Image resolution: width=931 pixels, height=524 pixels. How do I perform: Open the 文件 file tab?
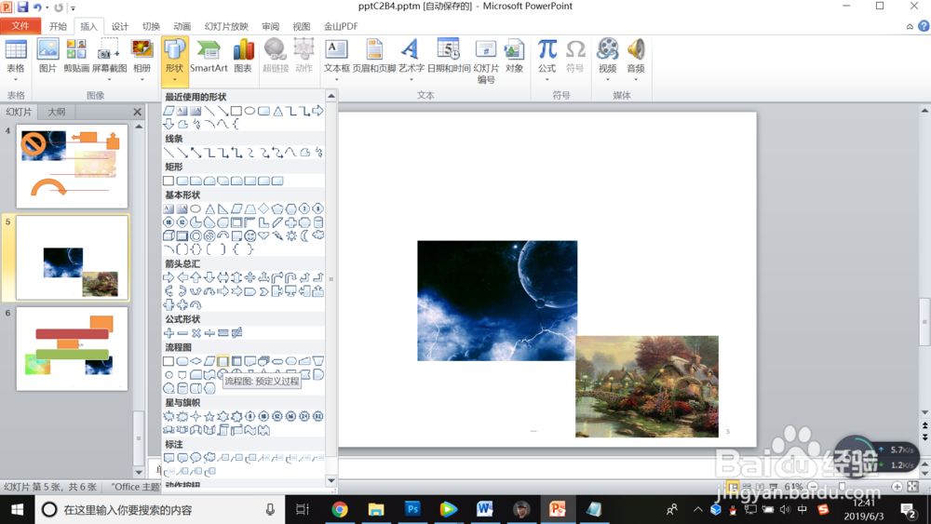(20, 26)
